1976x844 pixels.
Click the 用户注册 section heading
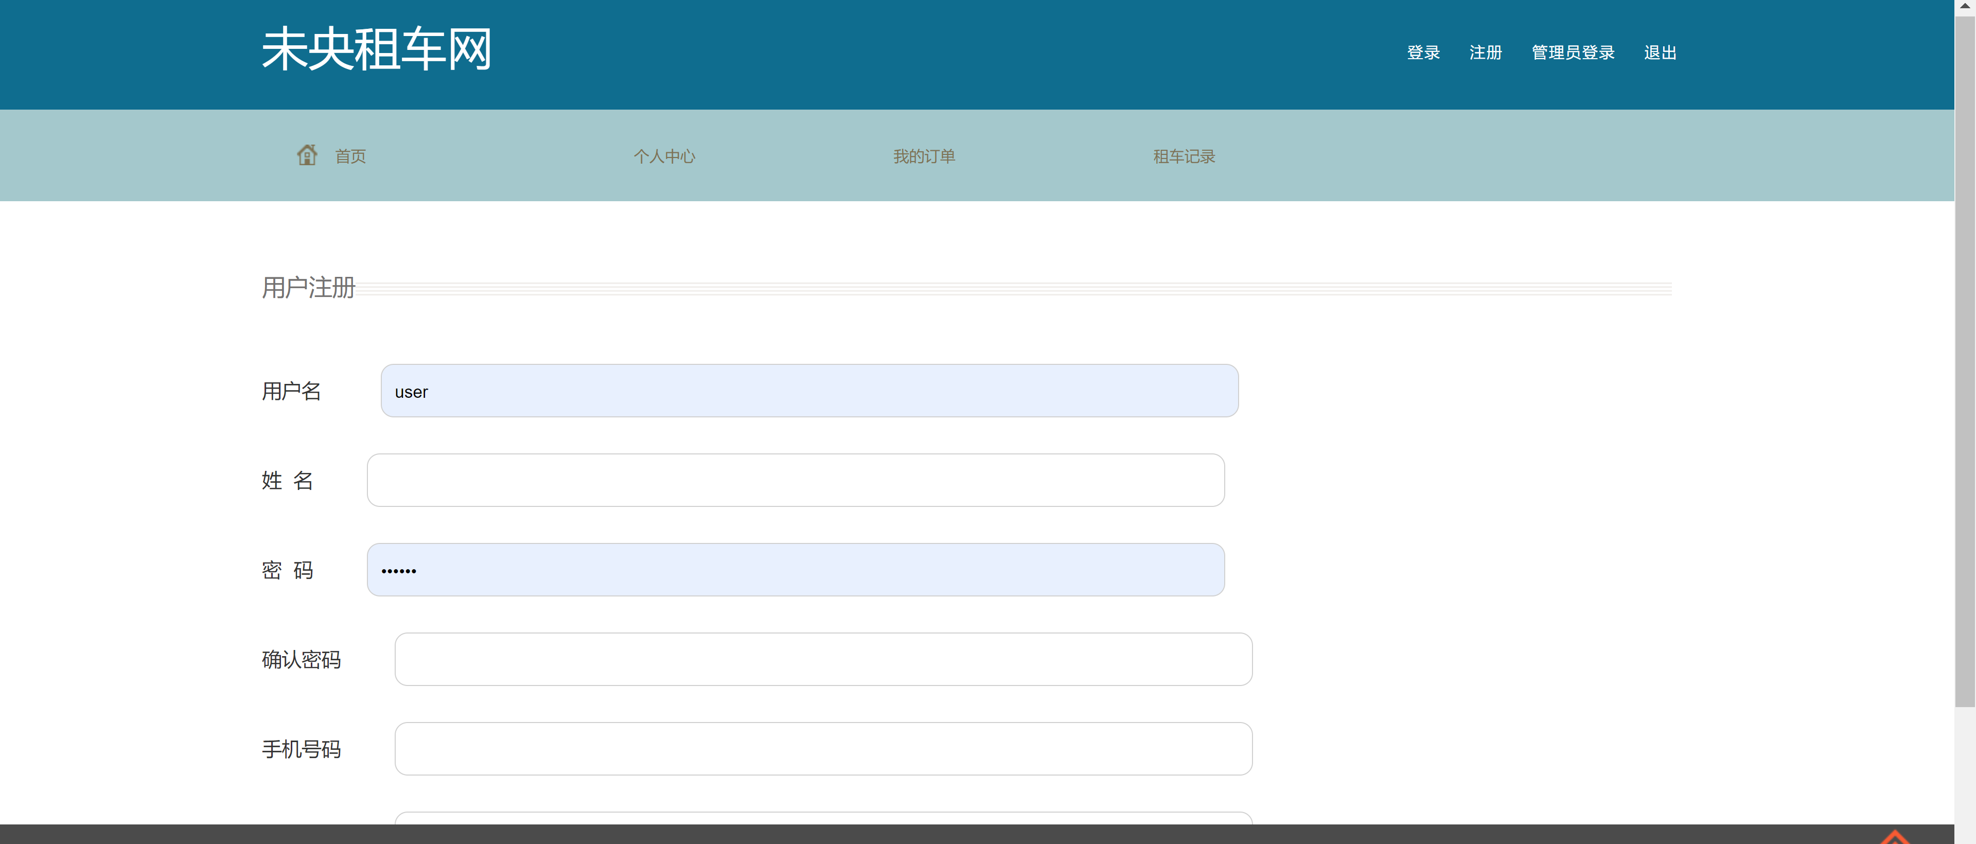(308, 287)
